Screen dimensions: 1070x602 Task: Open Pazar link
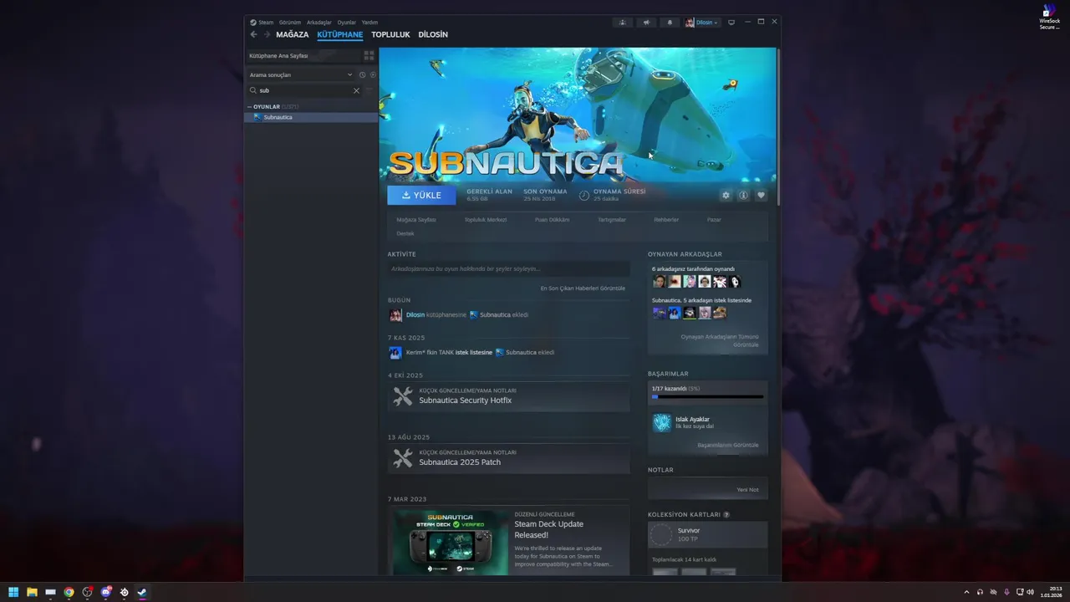tap(714, 220)
